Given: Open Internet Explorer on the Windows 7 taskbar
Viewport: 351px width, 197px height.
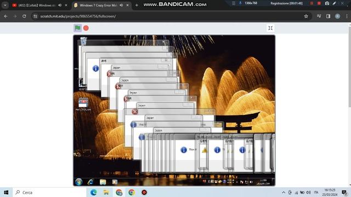Looking at the screenshot, I should coord(90,182).
